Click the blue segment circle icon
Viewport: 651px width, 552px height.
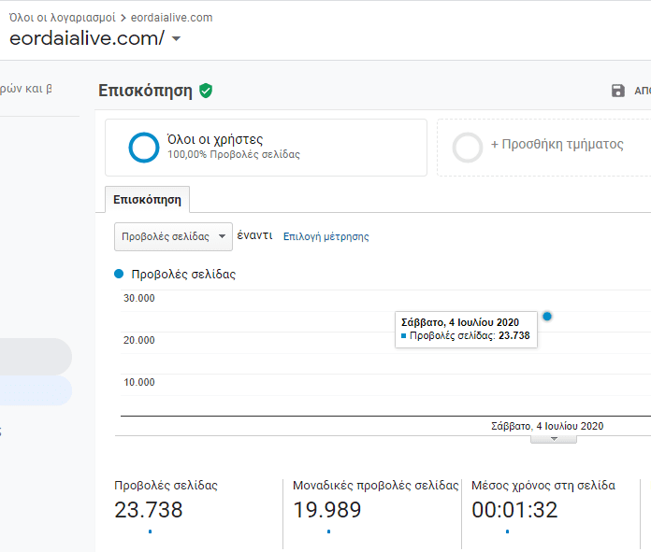[144, 148]
